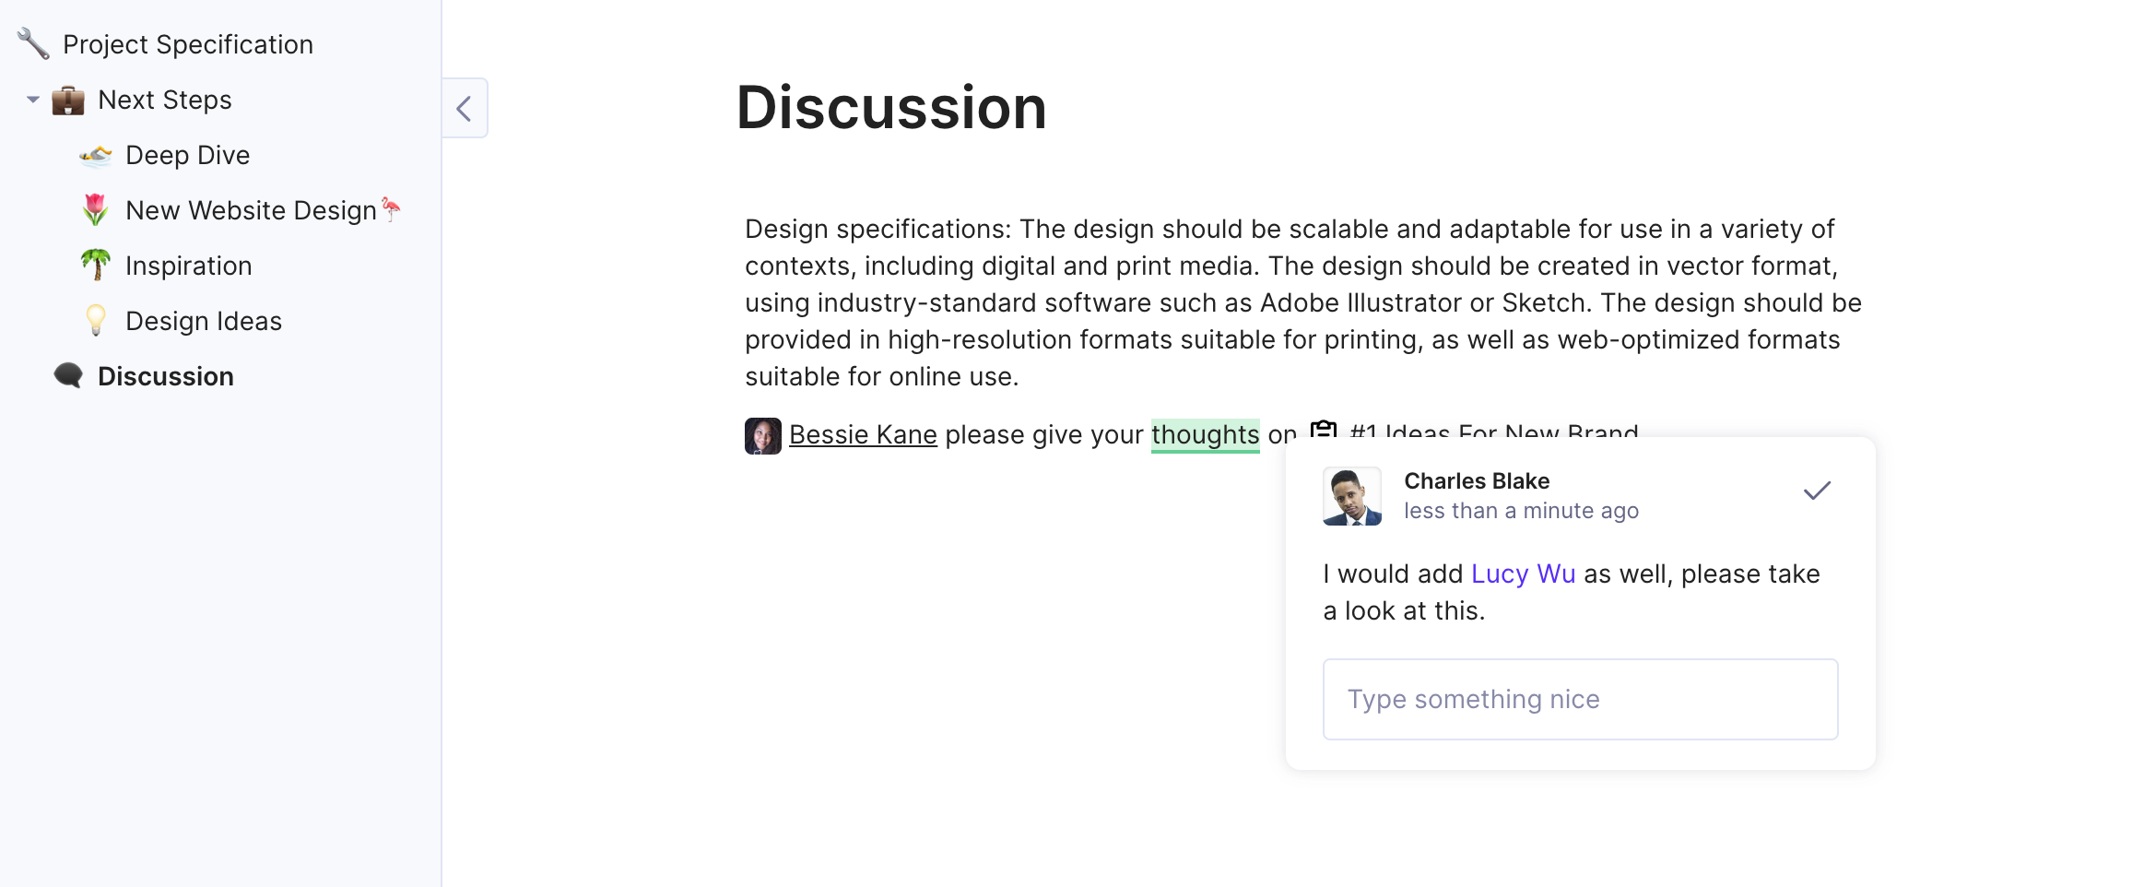Click the Design specifications paragraph text

pos(1302,302)
